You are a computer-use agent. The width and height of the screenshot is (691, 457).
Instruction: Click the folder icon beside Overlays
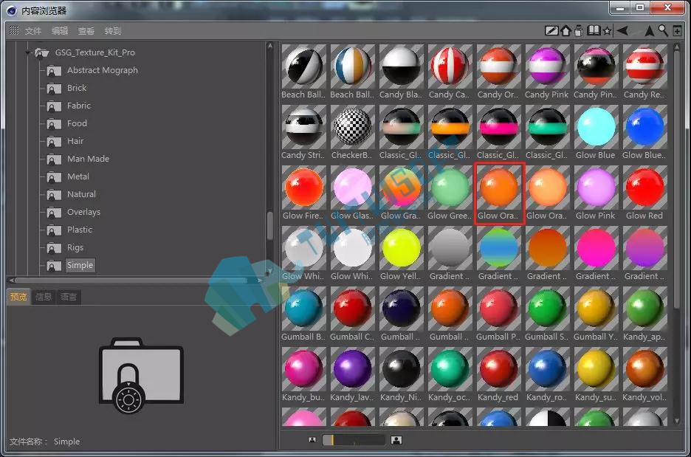(x=54, y=213)
